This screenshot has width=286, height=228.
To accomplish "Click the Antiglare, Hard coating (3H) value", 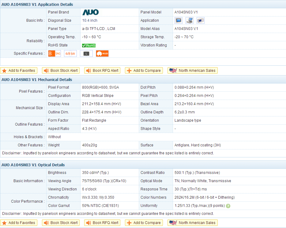I will click(198, 145).
